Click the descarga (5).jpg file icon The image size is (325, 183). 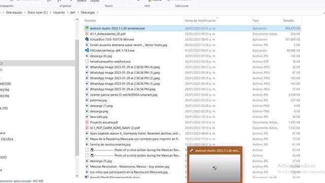(87, 161)
